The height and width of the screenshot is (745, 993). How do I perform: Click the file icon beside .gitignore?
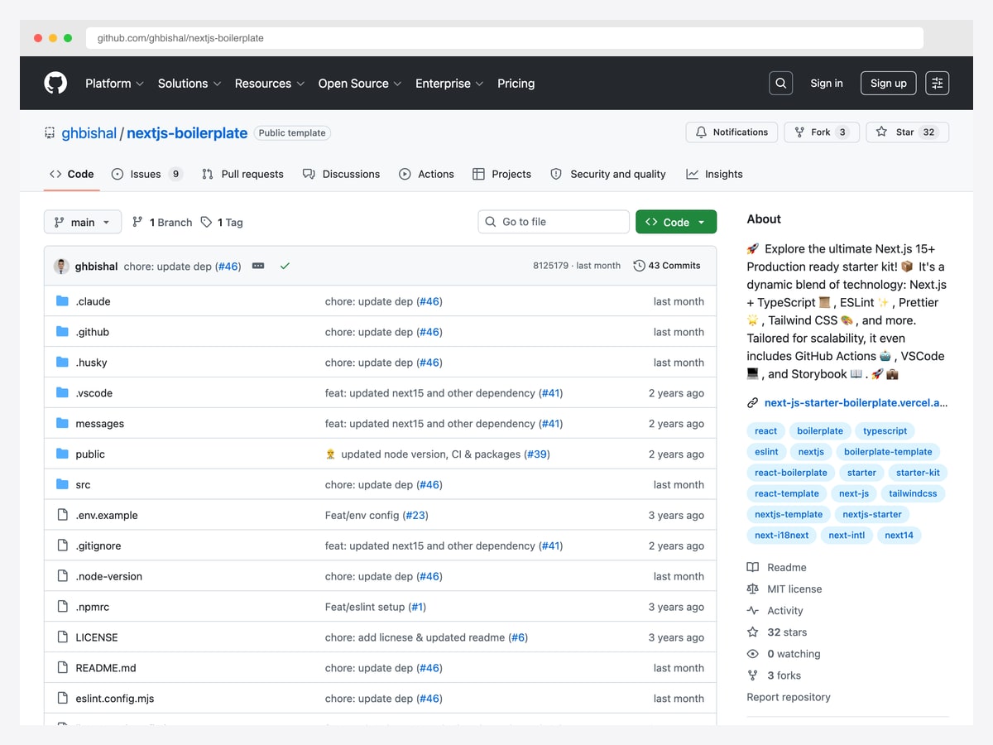point(62,546)
